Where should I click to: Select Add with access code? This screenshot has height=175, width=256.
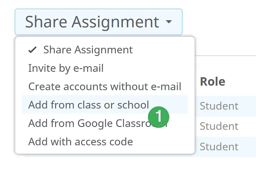[x=80, y=141]
